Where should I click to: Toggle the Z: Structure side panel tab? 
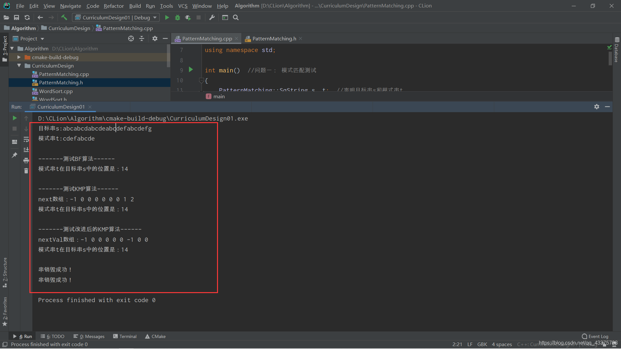click(5, 272)
